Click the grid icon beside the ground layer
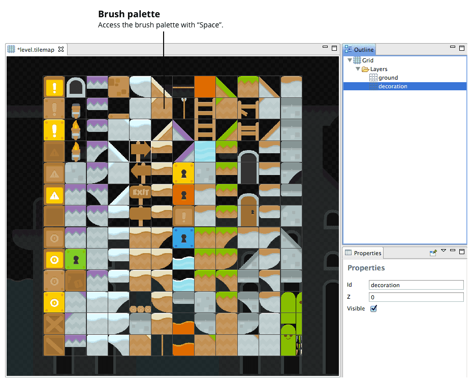The width and height of the screenshot is (472, 382). pyautogui.click(x=374, y=77)
